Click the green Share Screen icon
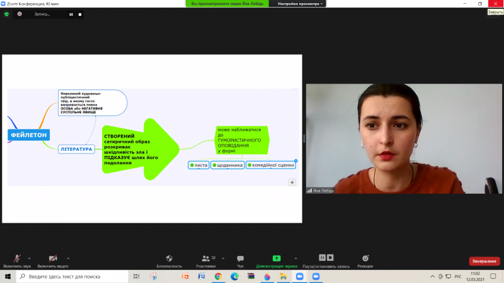The width and height of the screenshot is (504, 283). point(277,258)
